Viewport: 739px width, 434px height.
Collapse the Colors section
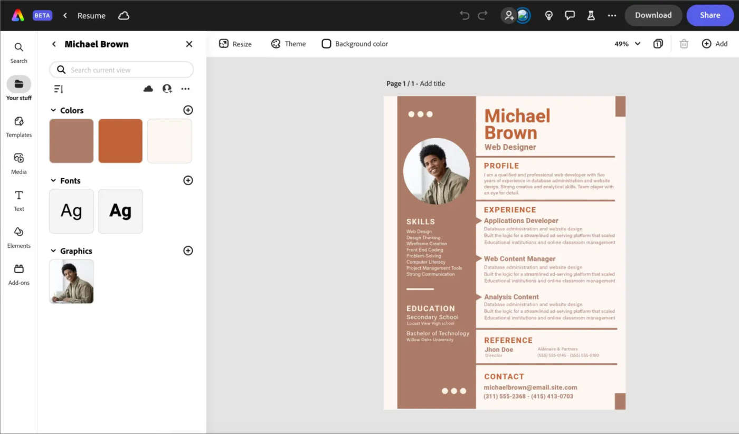click(53, 110)
